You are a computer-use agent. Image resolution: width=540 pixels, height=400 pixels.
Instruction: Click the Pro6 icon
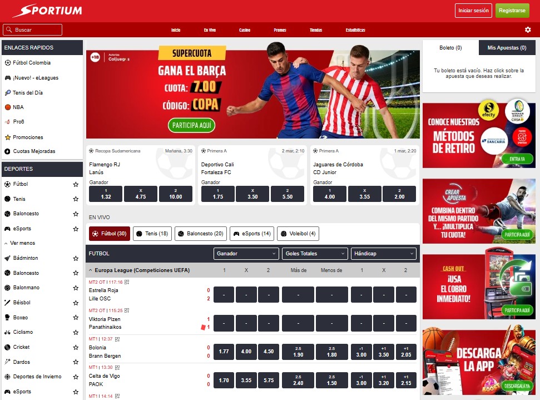coord(8,122)
